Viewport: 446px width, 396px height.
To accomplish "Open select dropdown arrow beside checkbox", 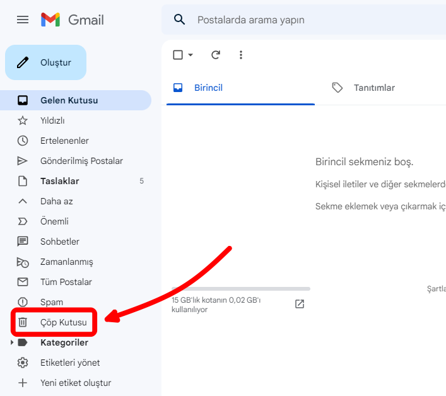I will pyautogui.click(x=191, y=55).
